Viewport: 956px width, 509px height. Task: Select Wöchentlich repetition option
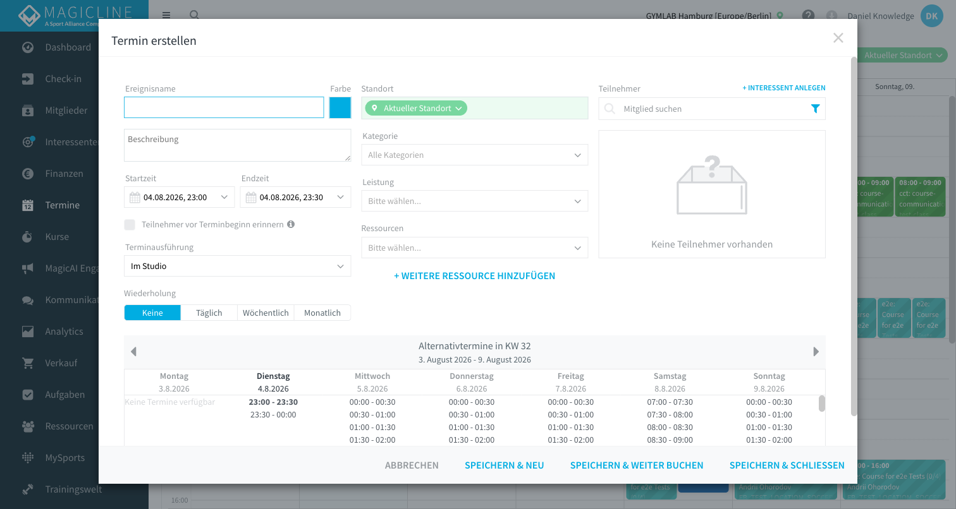click(x=266, y=313)
